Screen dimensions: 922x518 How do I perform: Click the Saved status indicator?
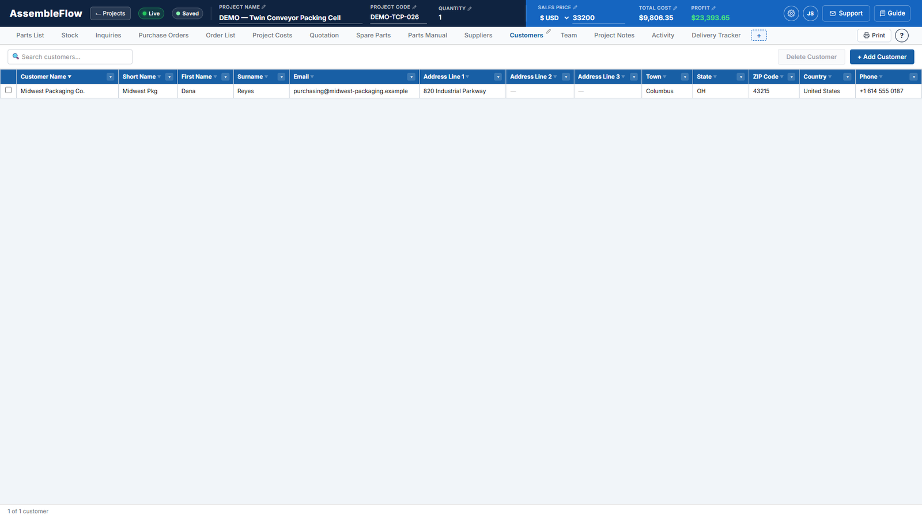click(187, 13)
